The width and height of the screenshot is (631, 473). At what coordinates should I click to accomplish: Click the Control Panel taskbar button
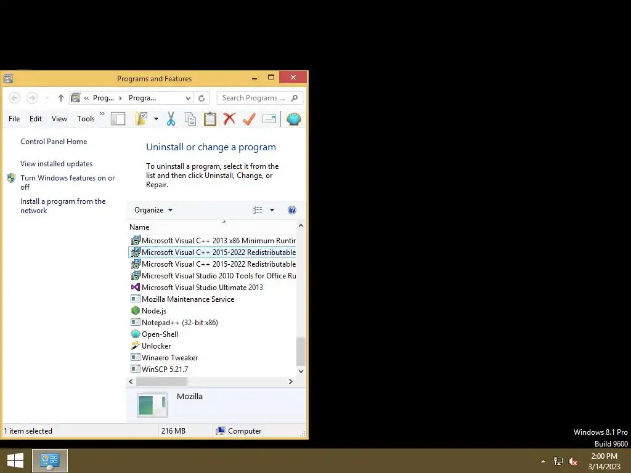(x=50, y=461)
